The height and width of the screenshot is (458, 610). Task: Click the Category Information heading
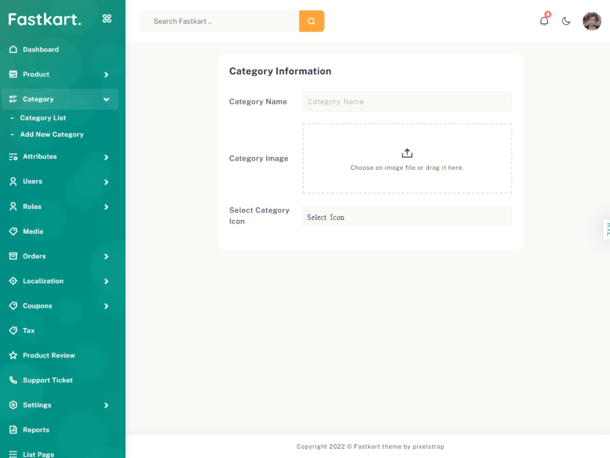click(280, 71)
